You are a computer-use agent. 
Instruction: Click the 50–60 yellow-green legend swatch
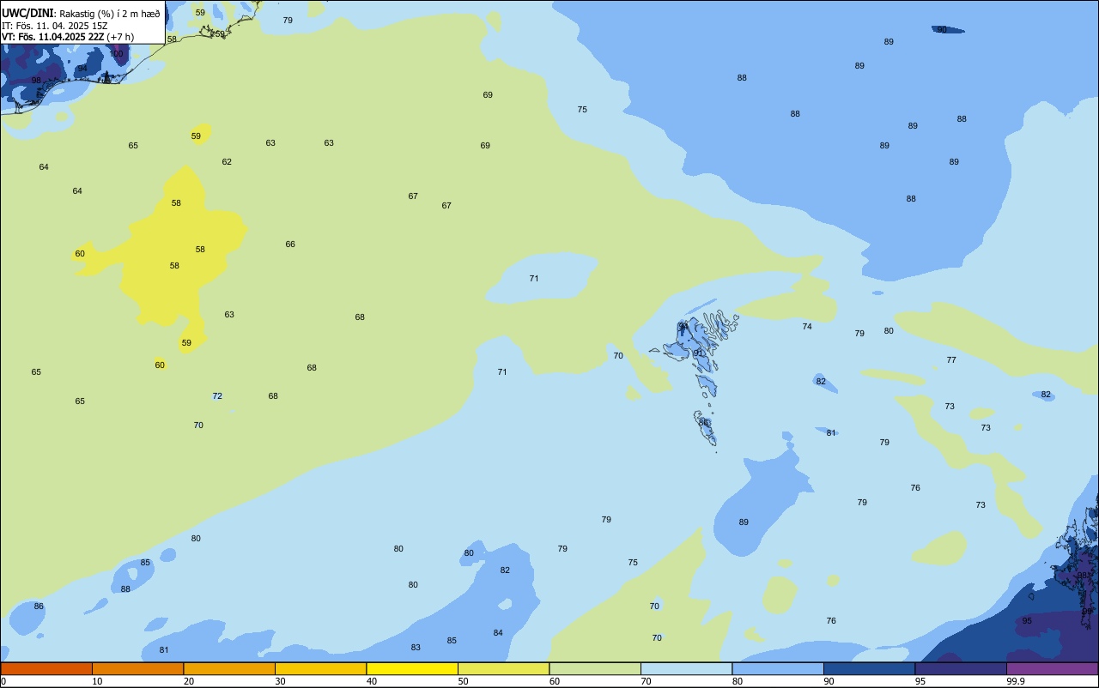[503, 668]
